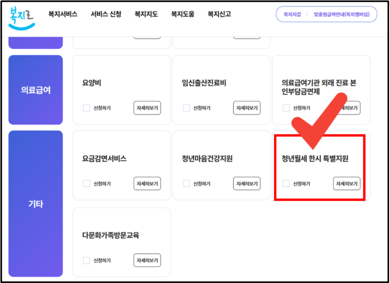
Task: Open the 복지서비스 menu
Action: (61, 14)
